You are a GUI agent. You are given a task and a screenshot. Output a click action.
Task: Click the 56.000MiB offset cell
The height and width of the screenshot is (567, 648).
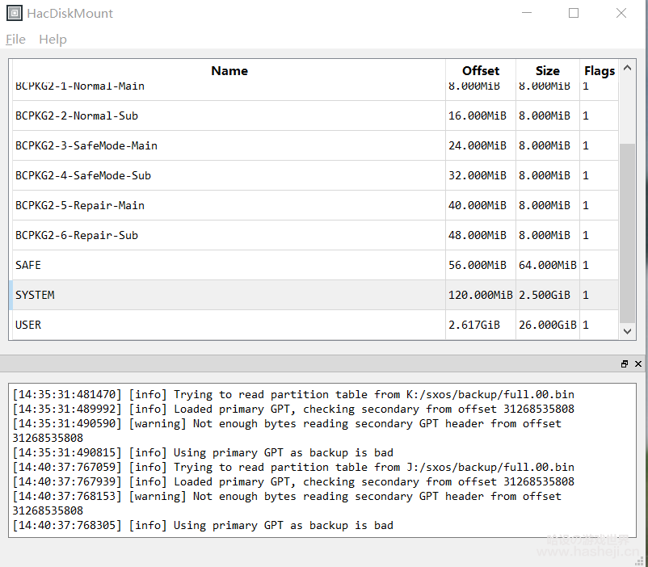(x=481, y=265)
